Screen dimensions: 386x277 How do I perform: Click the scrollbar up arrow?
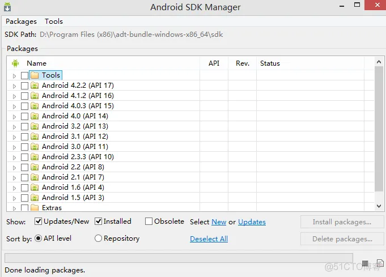tap(379, 62)
